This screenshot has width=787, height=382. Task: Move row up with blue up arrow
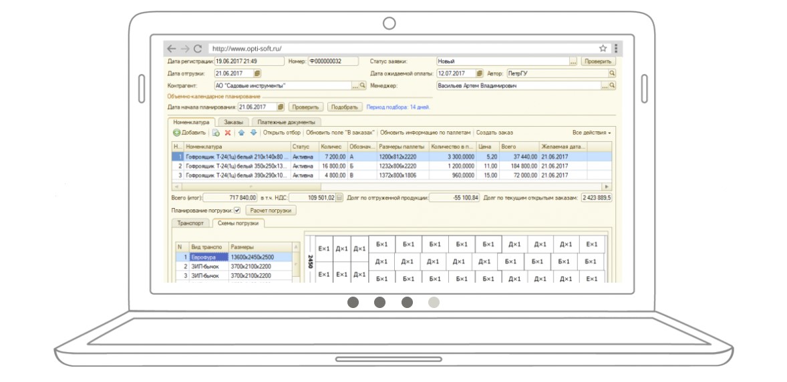pyautogui.click(x=241, y=133)
